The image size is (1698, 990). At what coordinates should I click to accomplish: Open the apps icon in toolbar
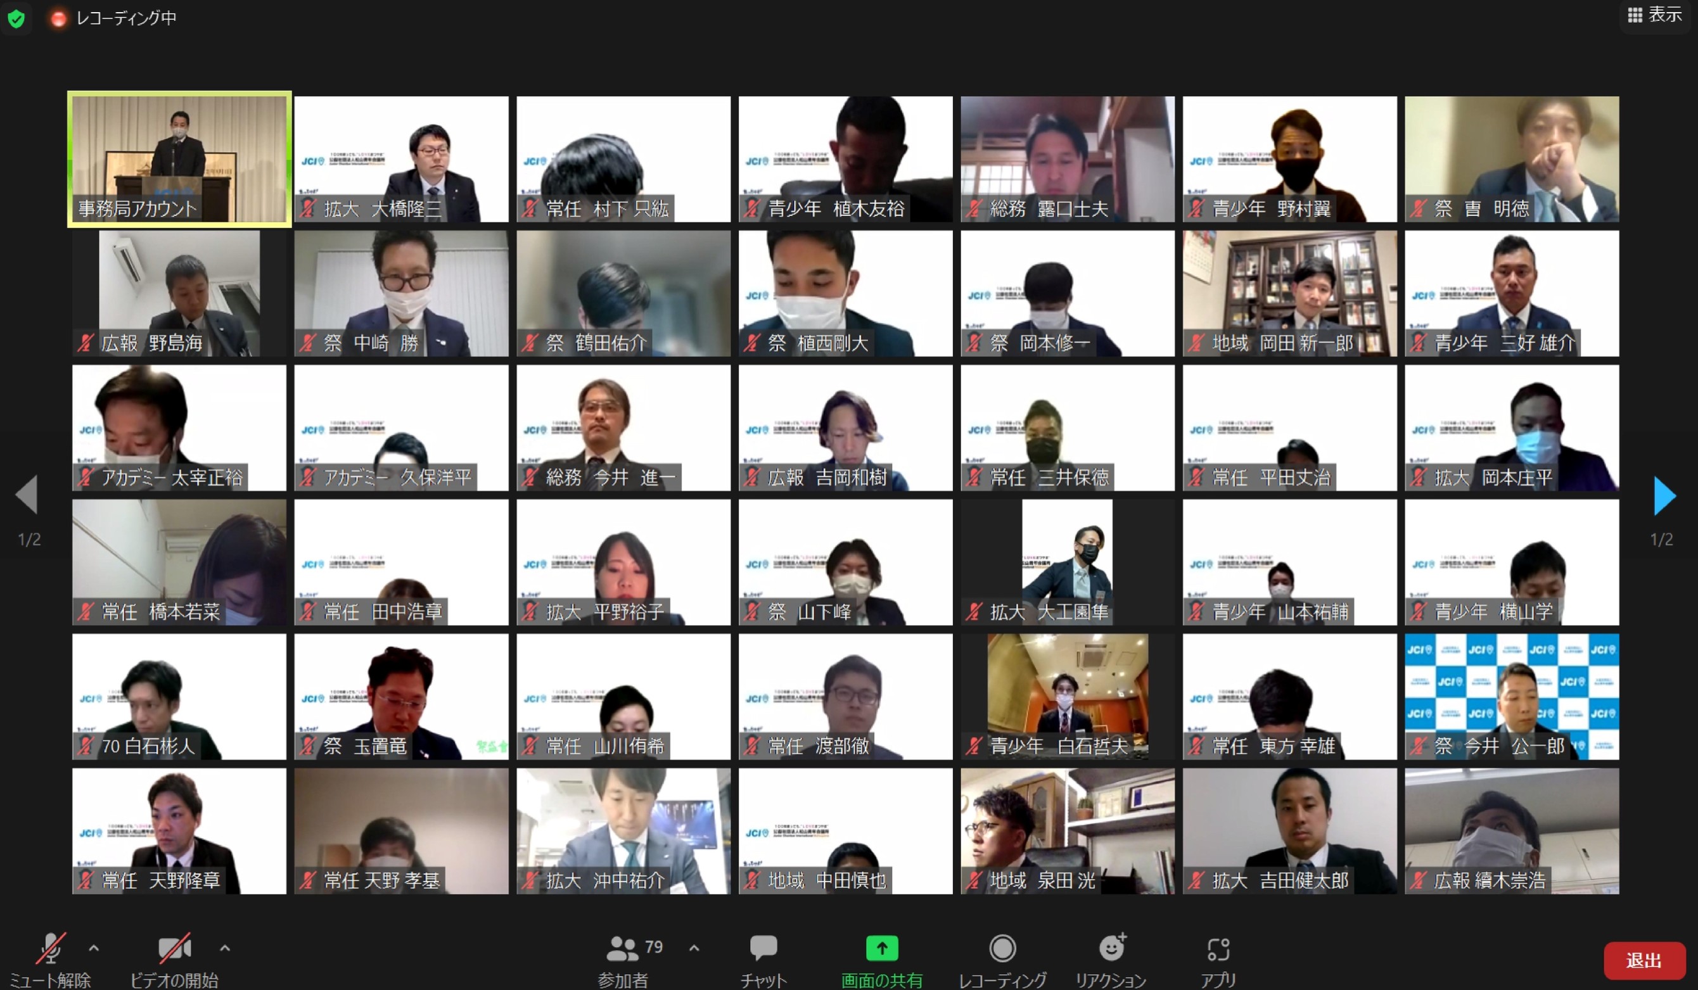click(x=1218, y=949)
